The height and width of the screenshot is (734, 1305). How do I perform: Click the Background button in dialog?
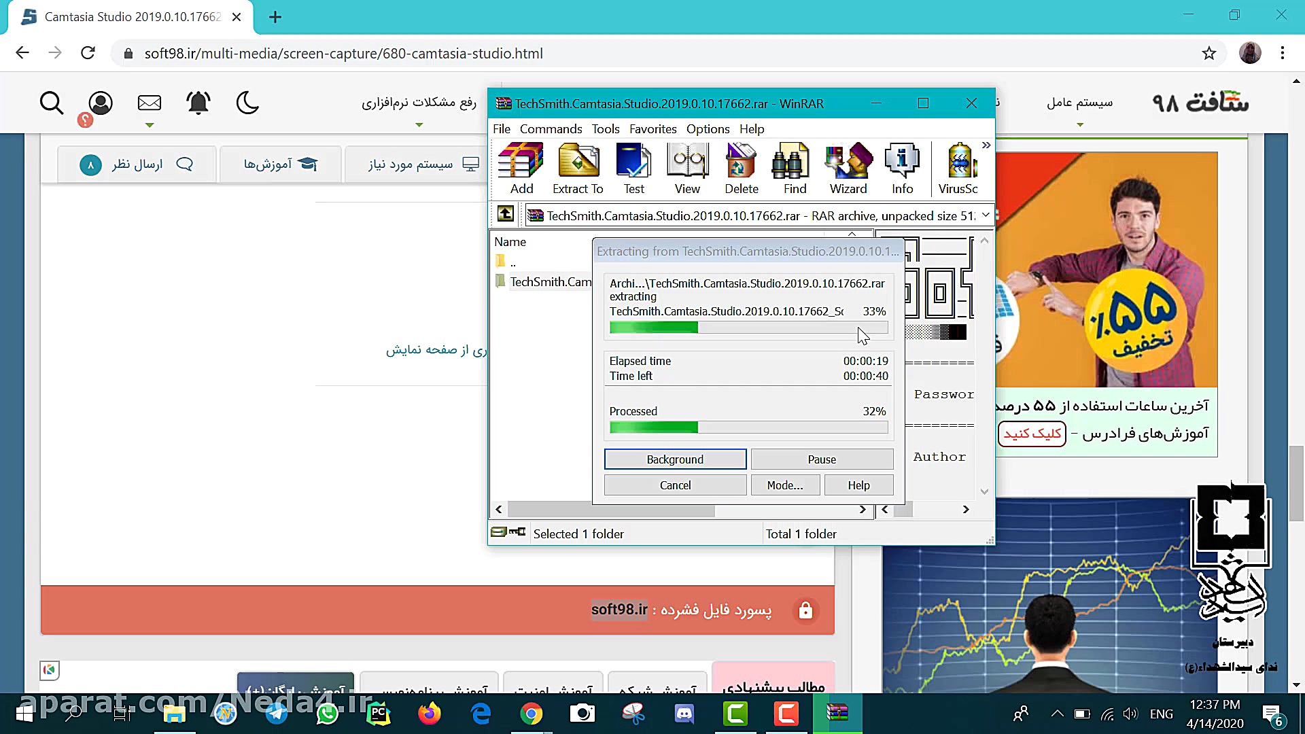674,459
